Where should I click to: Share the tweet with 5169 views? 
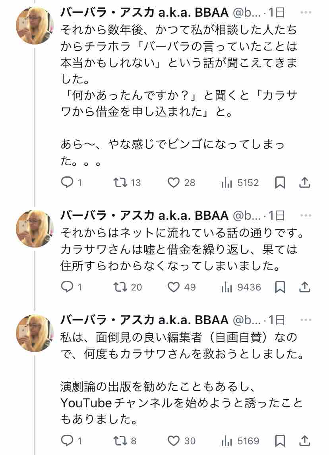tap(304, 441)
